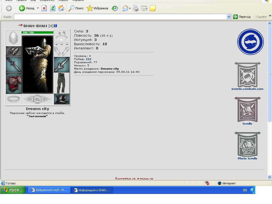The image size is (272, 204).
Task: Click the Edit page icon
Action: (x=144, y=8)
